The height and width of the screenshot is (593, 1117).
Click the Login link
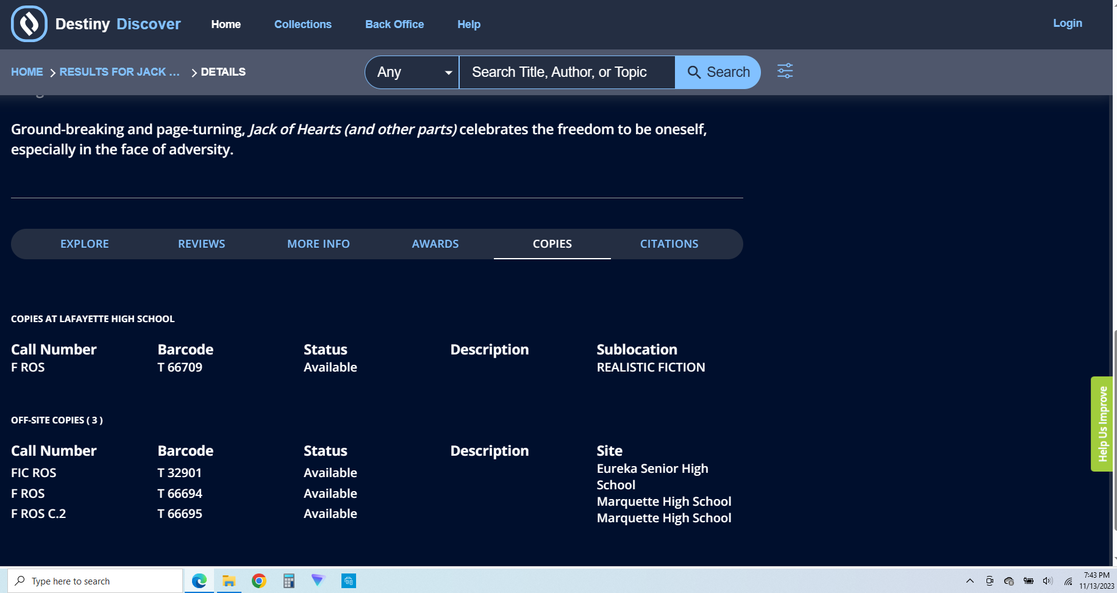point(1068,23)
